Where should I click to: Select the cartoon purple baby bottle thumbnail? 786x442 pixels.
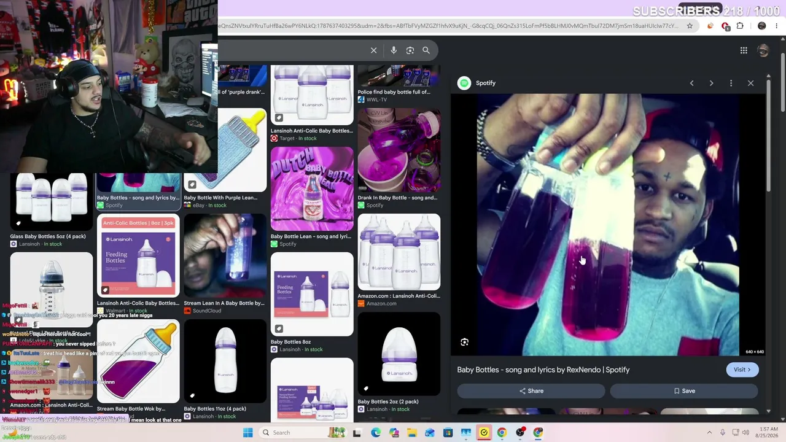pos(138,361)
